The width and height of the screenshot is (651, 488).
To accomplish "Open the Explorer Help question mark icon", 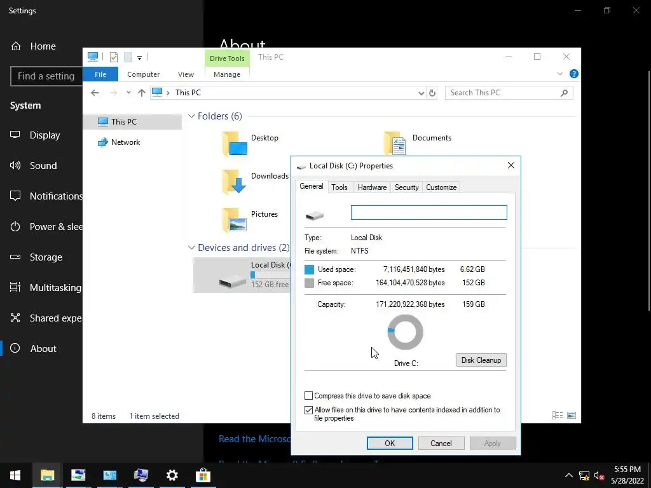I will (x=574, y=74).
